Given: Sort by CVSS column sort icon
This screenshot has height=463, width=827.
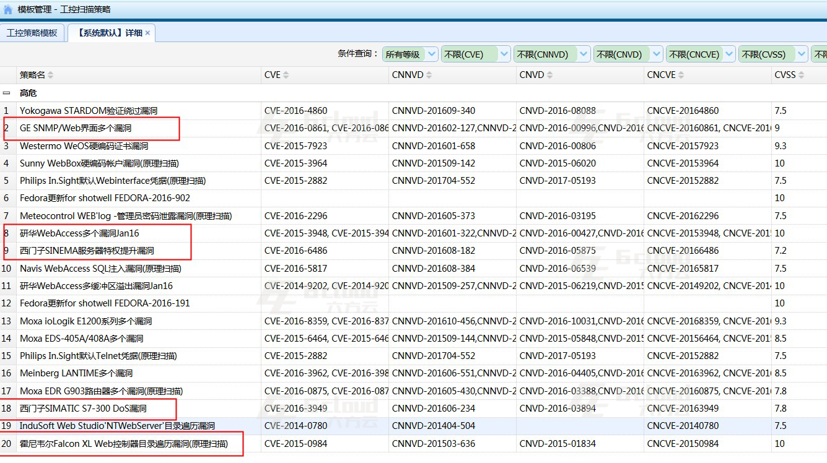Looking at the screenshot, I should [801, 75].
